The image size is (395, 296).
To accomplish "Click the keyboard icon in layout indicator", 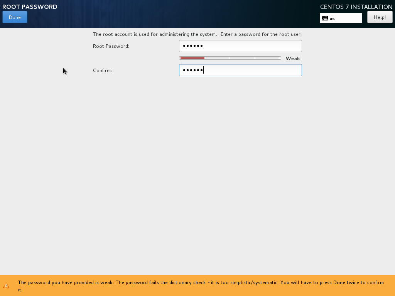I will [x=325, y=18].
